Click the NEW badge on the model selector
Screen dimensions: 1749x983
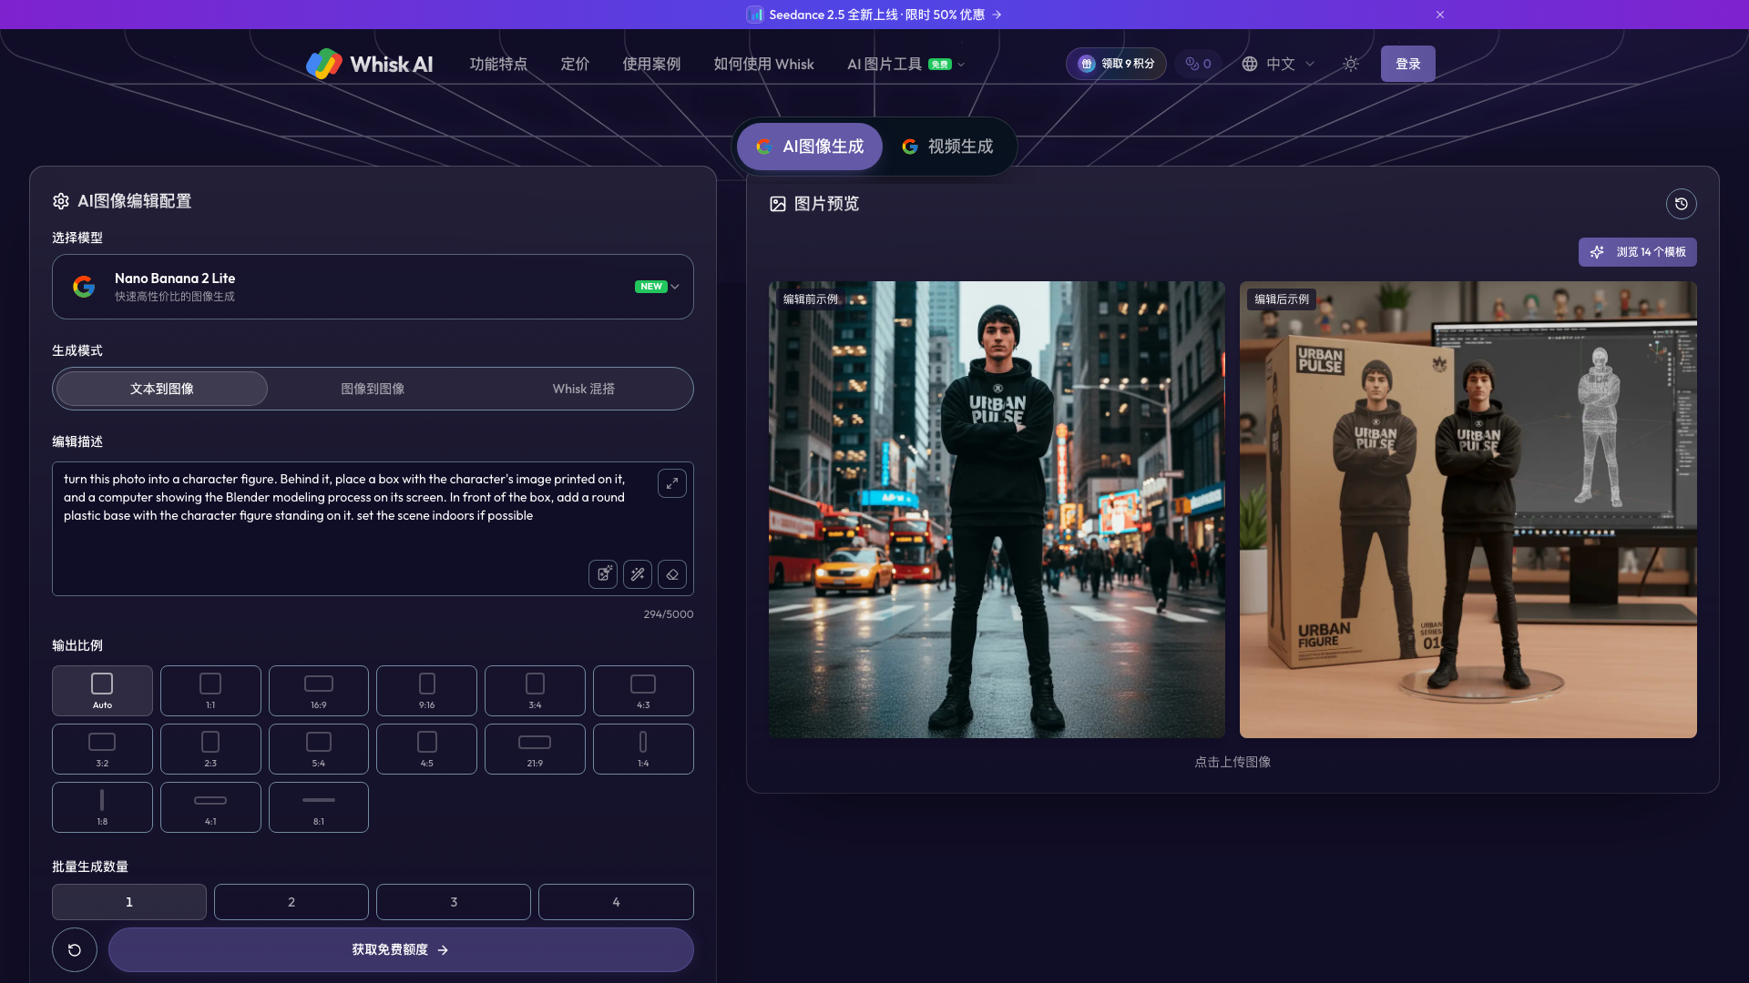pos(651,287)
